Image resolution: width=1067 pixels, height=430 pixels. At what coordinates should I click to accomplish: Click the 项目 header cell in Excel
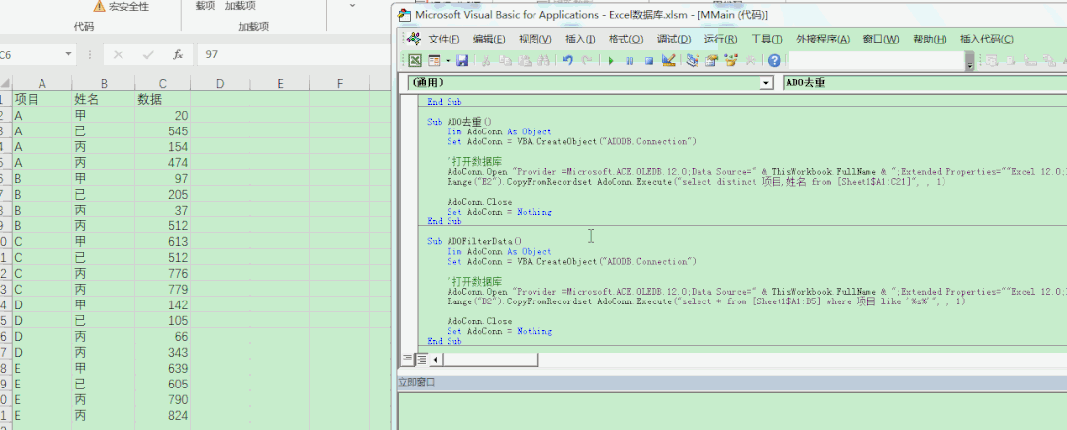41,100
